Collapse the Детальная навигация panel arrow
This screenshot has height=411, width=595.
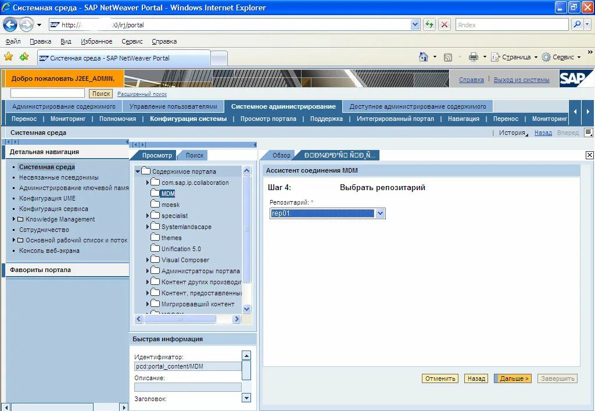[x=127, y=142]
